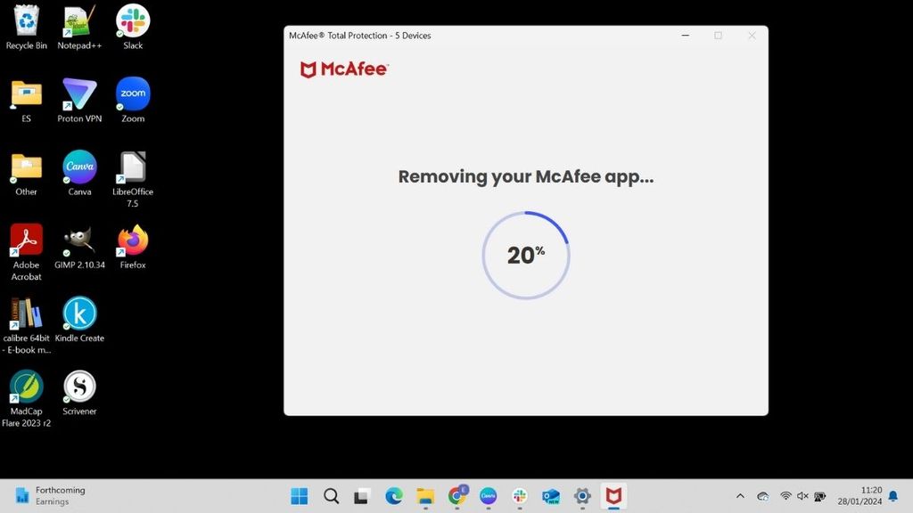The image size is (913, 513).
Task: Unmute the speaker in the system tray
Action: pyautogui.click(x=801, y=496)
